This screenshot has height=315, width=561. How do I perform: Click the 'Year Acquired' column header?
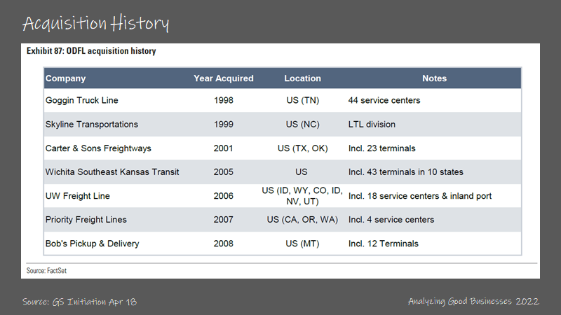tap(224, 78)
